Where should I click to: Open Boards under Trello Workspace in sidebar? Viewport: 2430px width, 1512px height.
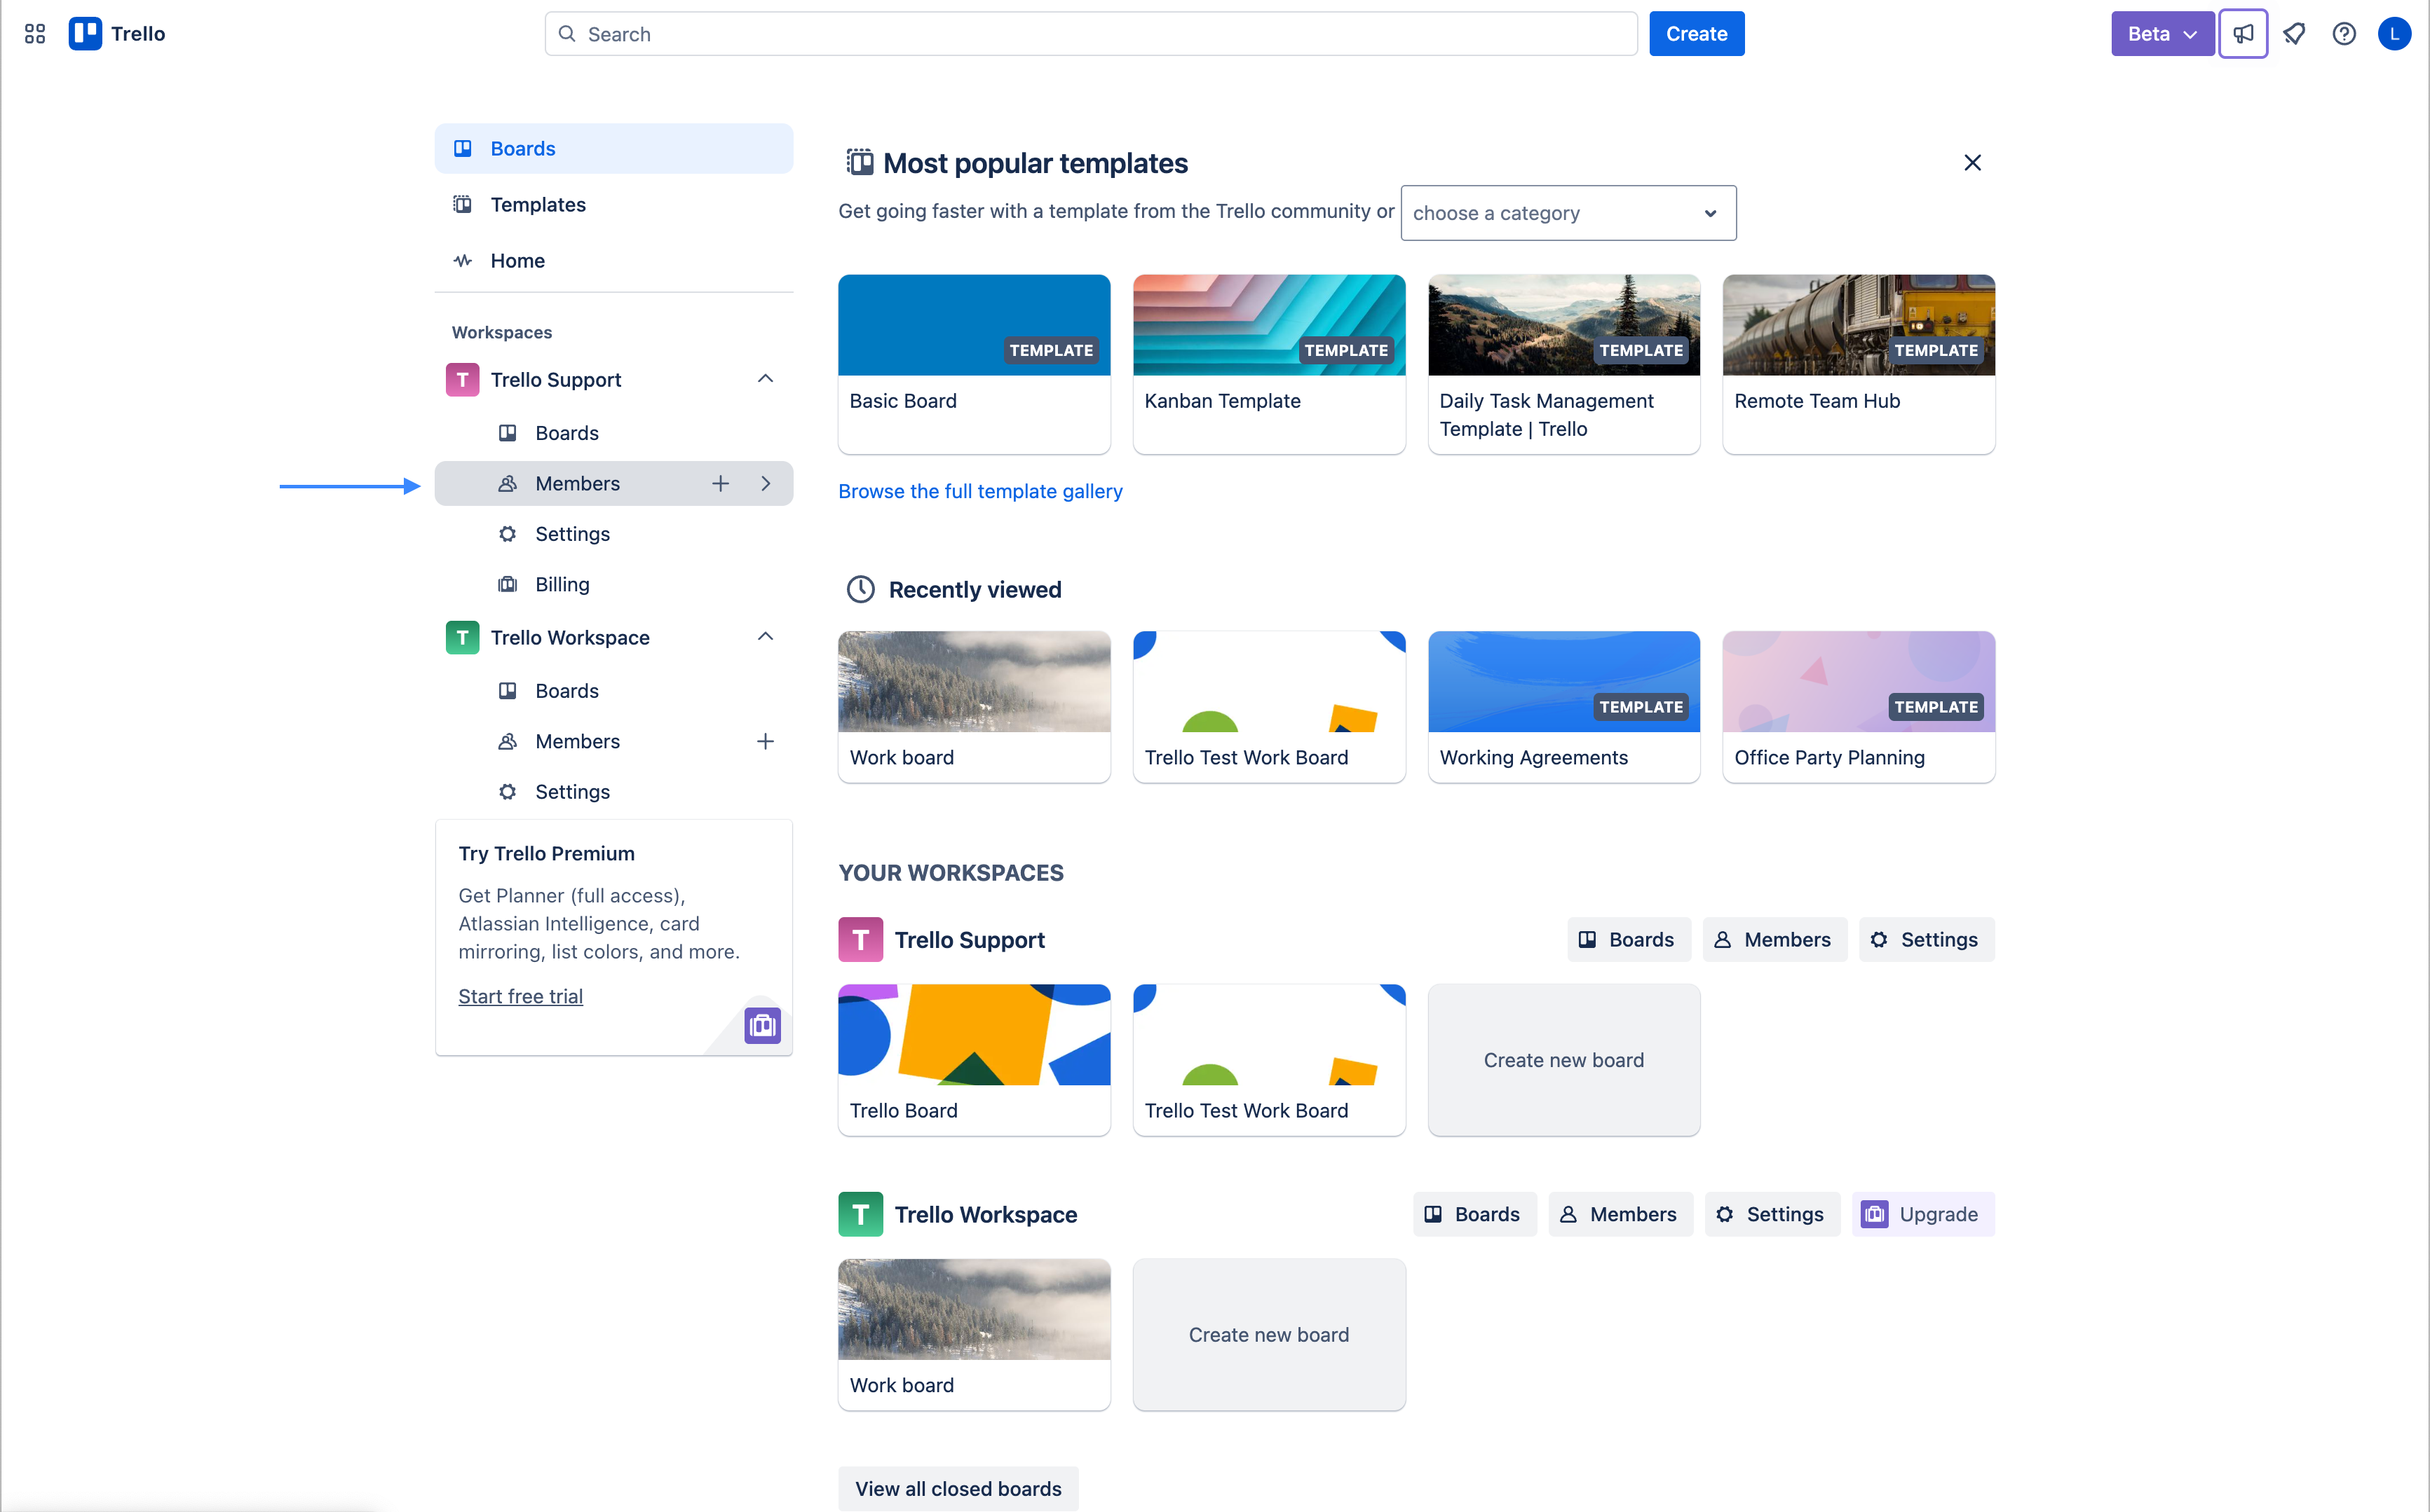pyautogui.click(x=613, y=691)
